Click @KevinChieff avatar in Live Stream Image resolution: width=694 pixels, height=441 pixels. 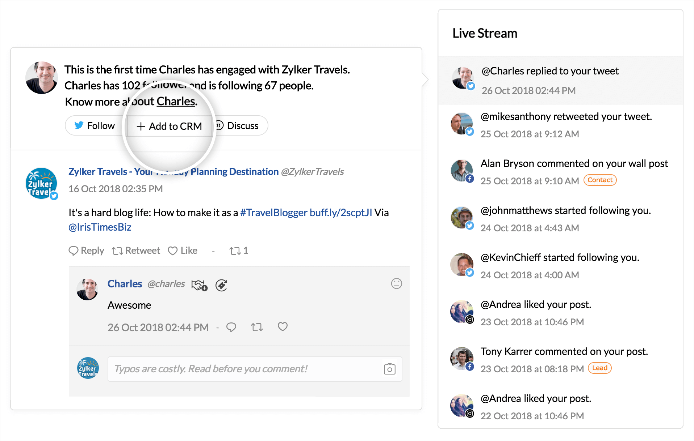click(x=462, y=265)
